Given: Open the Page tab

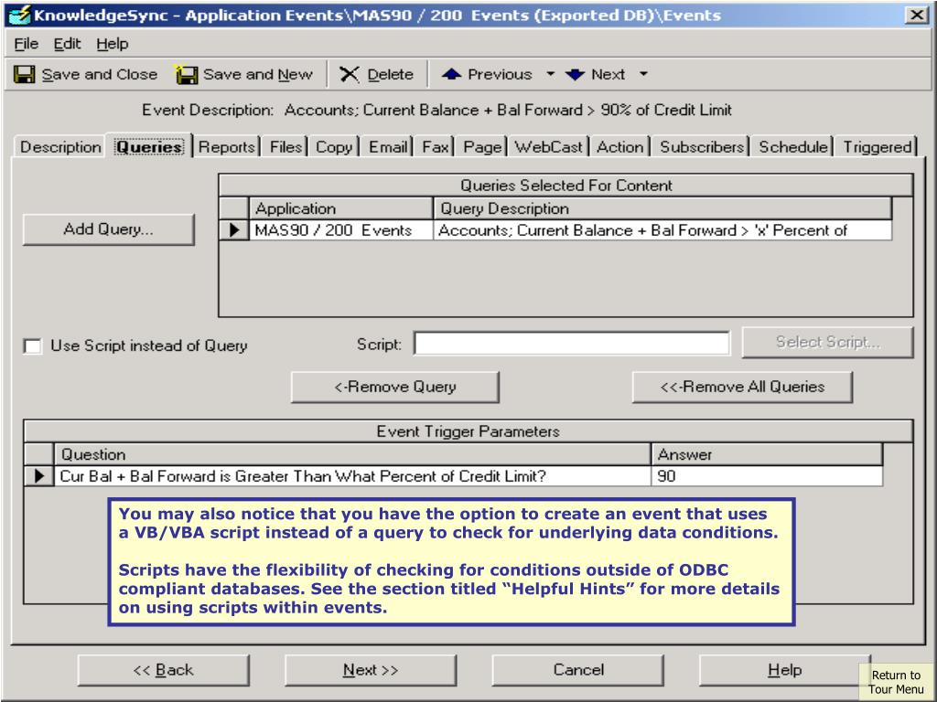Looking at the screenshot, I should point(481,147).
